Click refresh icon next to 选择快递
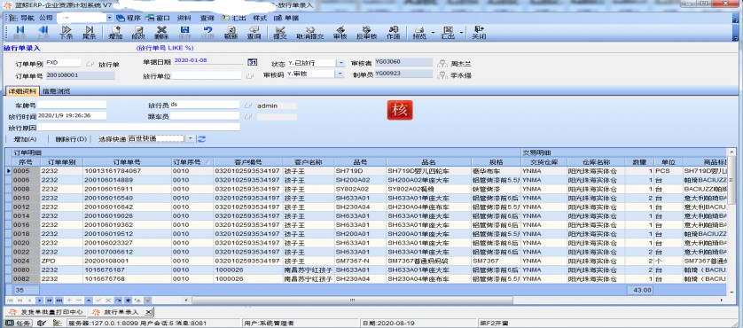743x328 pixels. 202,139
